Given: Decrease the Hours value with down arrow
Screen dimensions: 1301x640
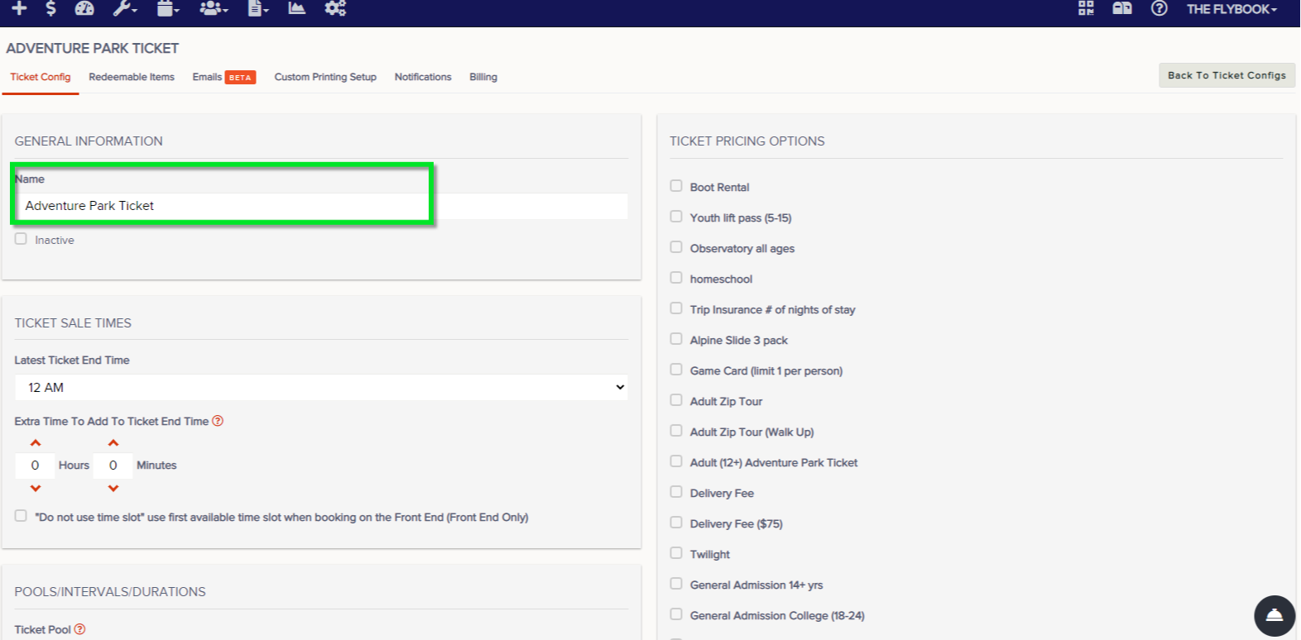Looking at the screenshot, I should tap(36, 488).
